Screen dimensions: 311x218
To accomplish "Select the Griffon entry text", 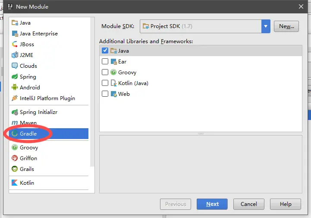I will click(x=28, y=158).
